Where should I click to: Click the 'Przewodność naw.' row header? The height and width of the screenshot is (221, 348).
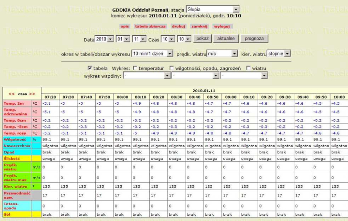[x=17, y=195]
